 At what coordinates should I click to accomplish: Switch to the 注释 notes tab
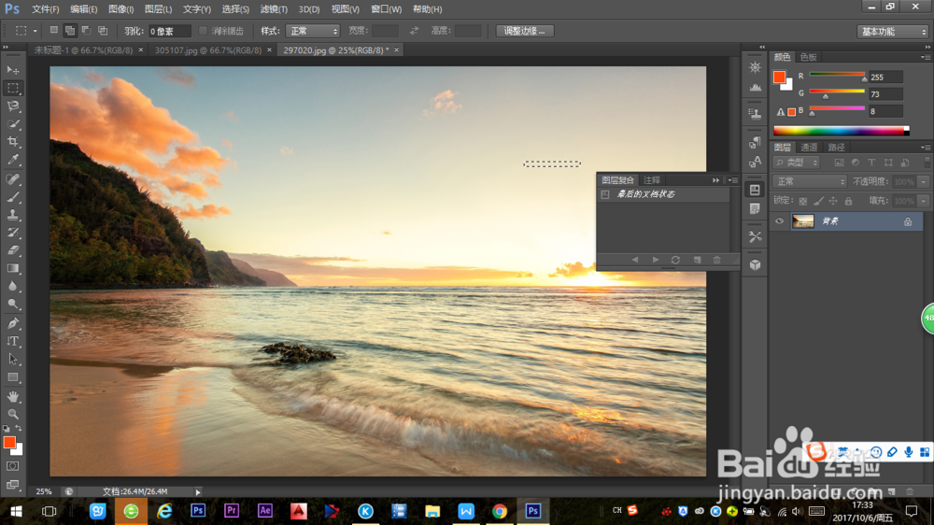[652, 180]
